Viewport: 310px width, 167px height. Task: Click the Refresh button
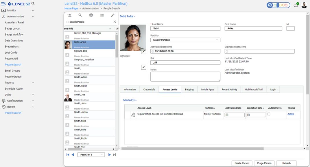pos(287,163)
